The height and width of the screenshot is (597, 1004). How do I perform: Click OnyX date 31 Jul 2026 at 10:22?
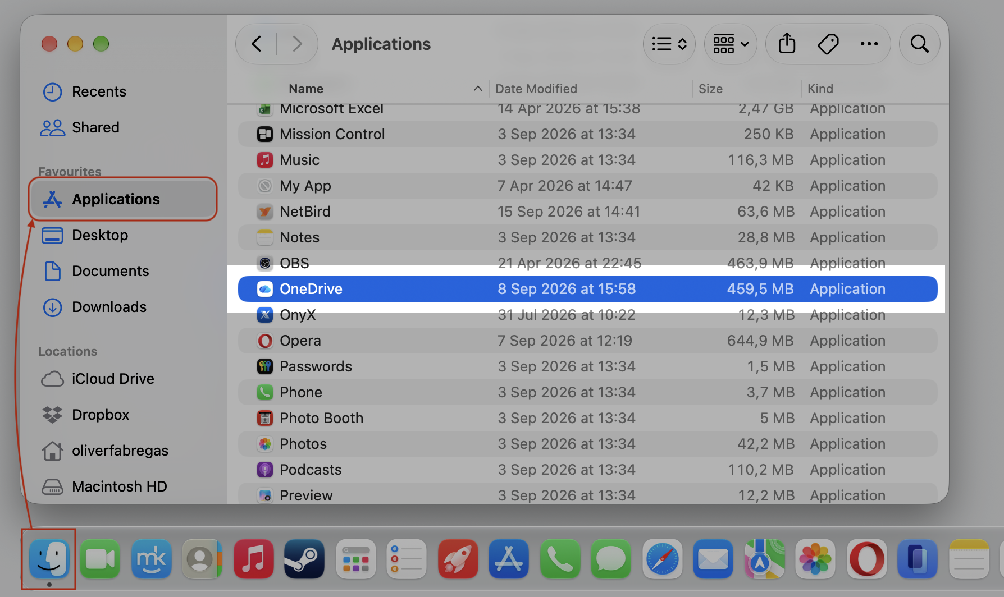(x=567, y=315)
